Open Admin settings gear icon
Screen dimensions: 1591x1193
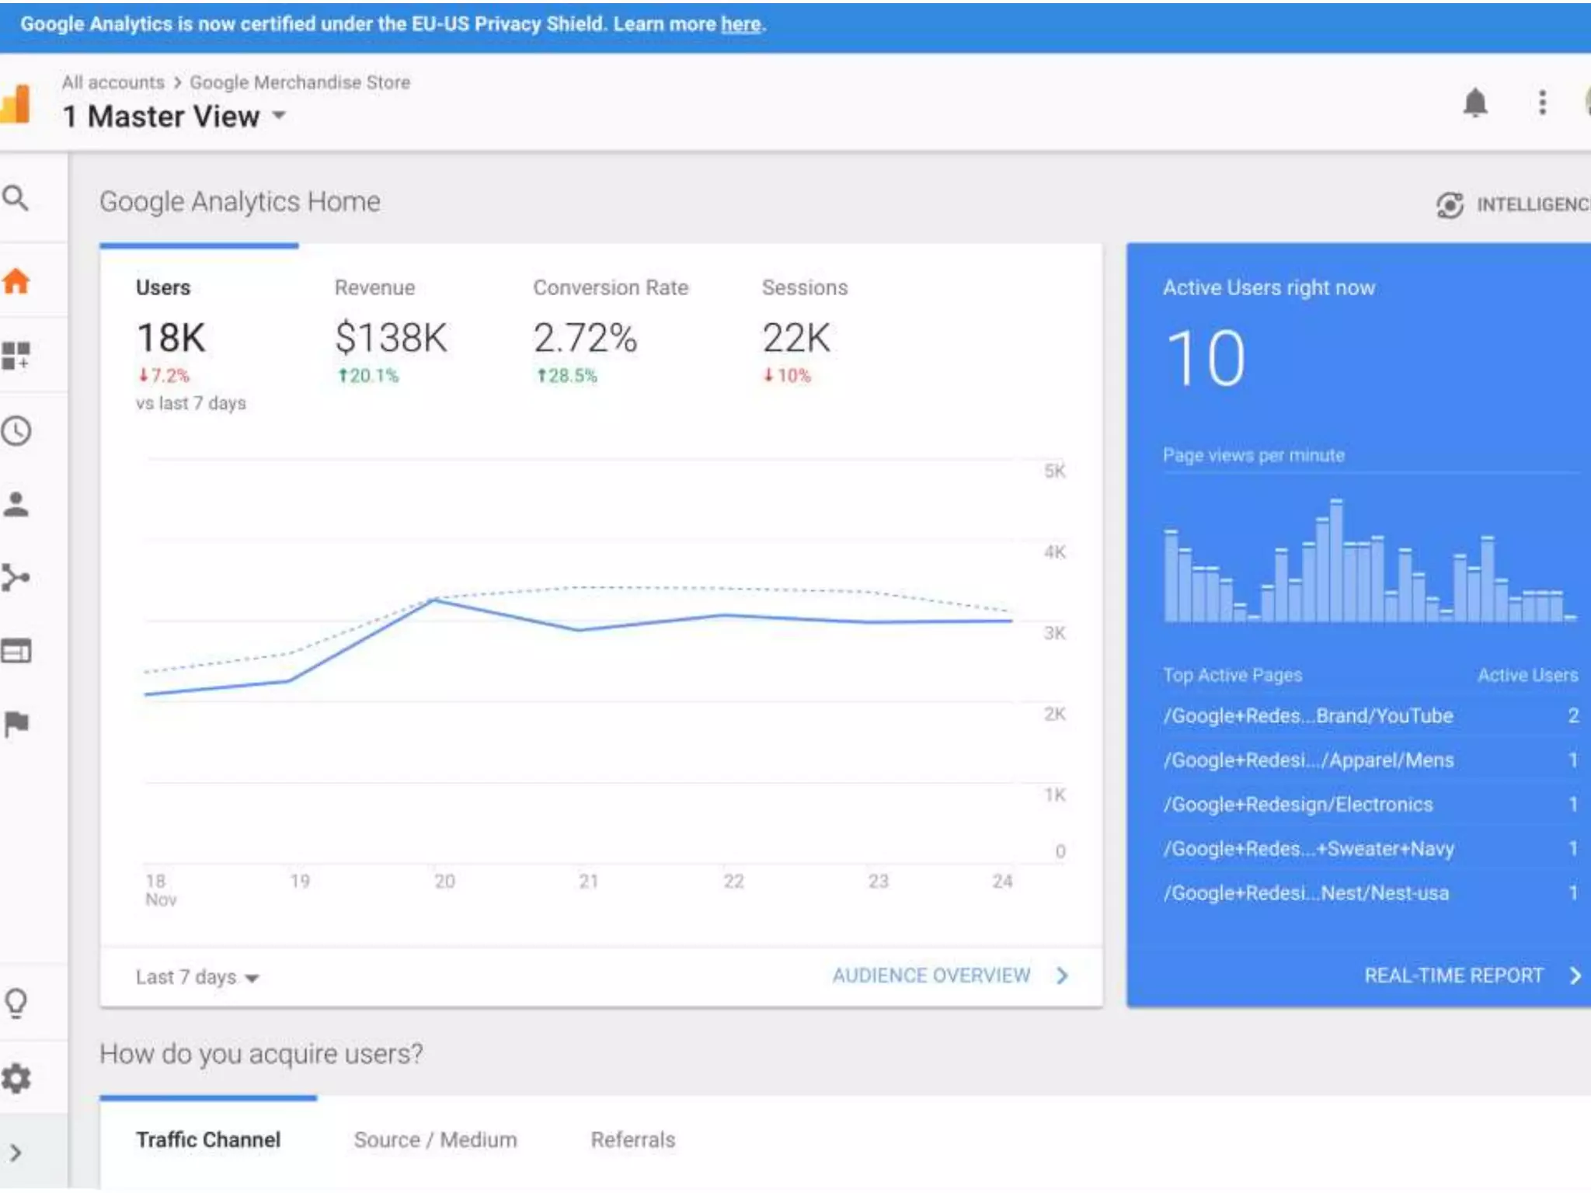[16, 1078]
